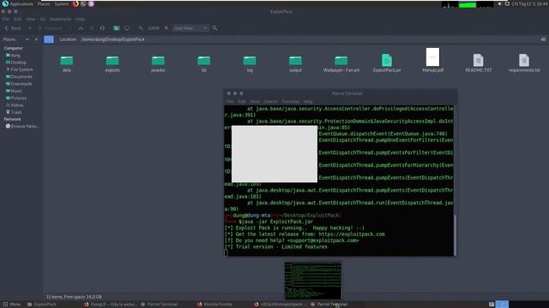Select the ExploitPack.jar file
549x308 pixels.
click(387, 62)
